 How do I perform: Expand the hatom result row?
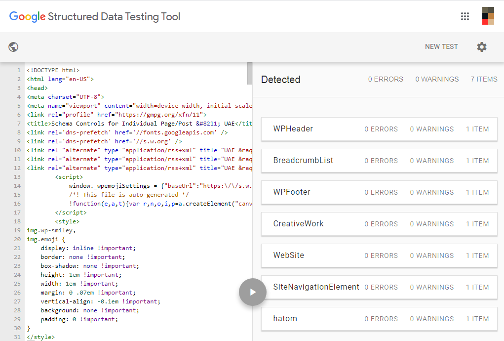[379, 319]
